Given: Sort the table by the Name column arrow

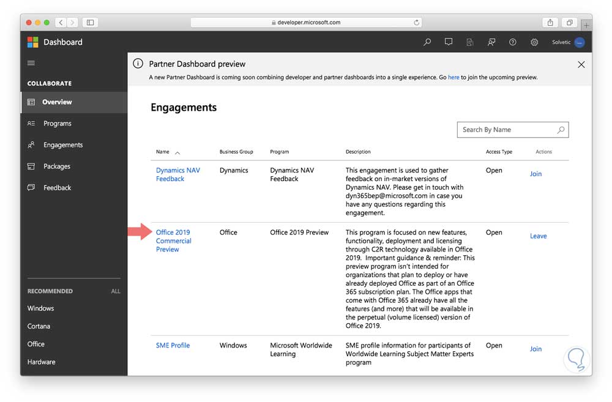Looking at the screenshot, I should click(177, 152).
